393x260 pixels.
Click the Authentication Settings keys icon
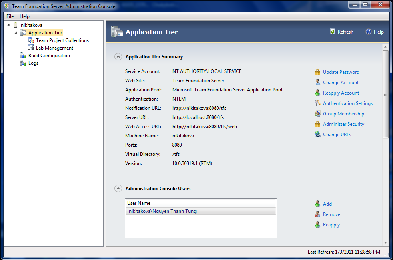point(317,103)
